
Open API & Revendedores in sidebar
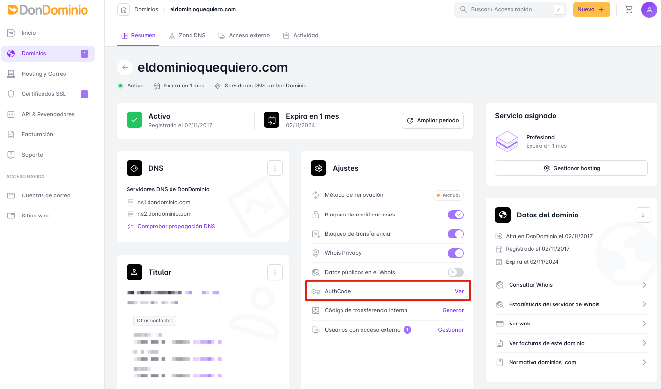pos(48,114)
